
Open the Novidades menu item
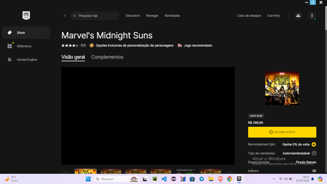click(x=172, y=16)
